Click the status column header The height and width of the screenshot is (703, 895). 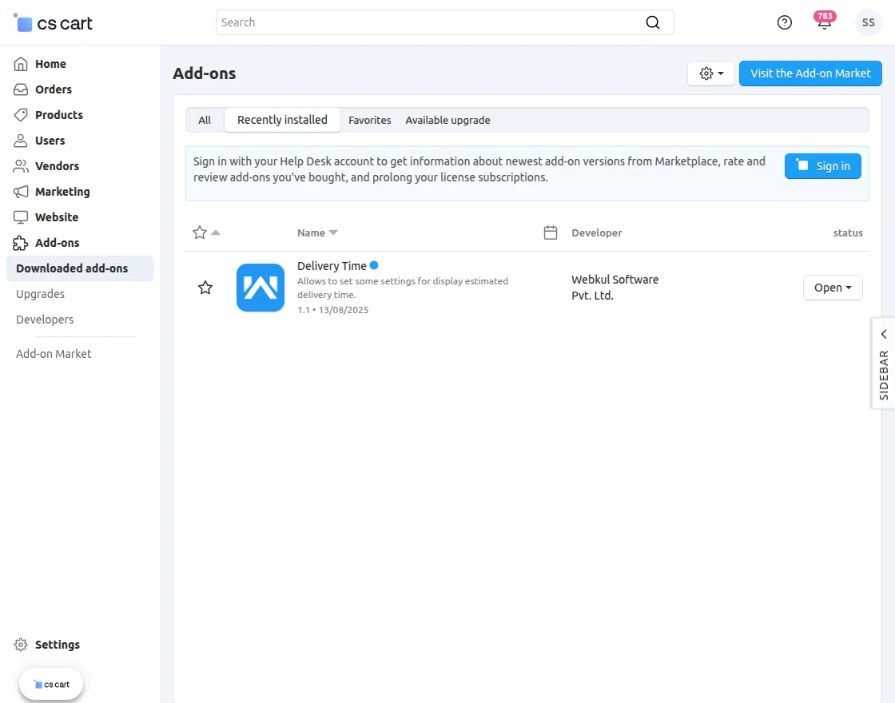pos(848,232)
